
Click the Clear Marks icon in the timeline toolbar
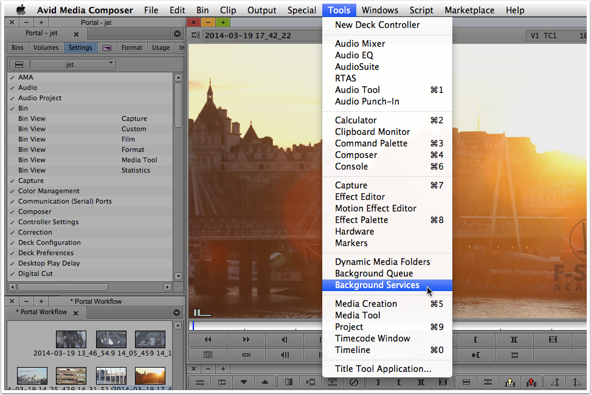click(x=443, y=382)
